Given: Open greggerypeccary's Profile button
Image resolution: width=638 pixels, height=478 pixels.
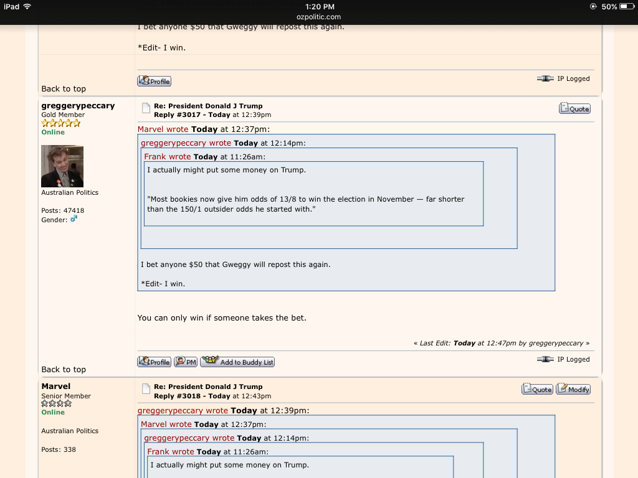Looking at the screenshot, I should 154,362.
